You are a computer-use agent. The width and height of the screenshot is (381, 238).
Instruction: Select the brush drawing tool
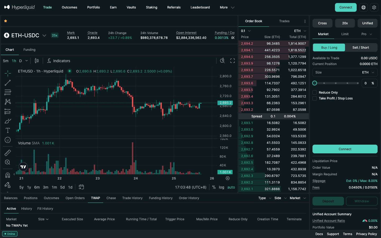point(8,121)
